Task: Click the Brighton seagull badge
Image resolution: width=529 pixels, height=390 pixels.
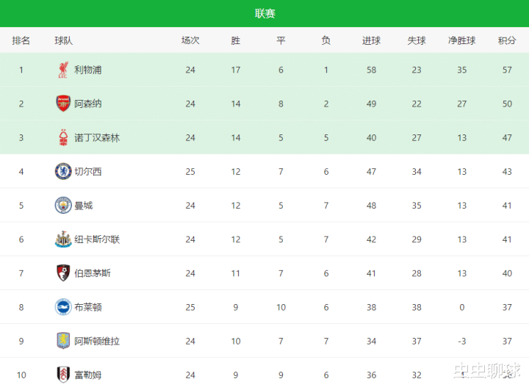Action: pos(63,307)
